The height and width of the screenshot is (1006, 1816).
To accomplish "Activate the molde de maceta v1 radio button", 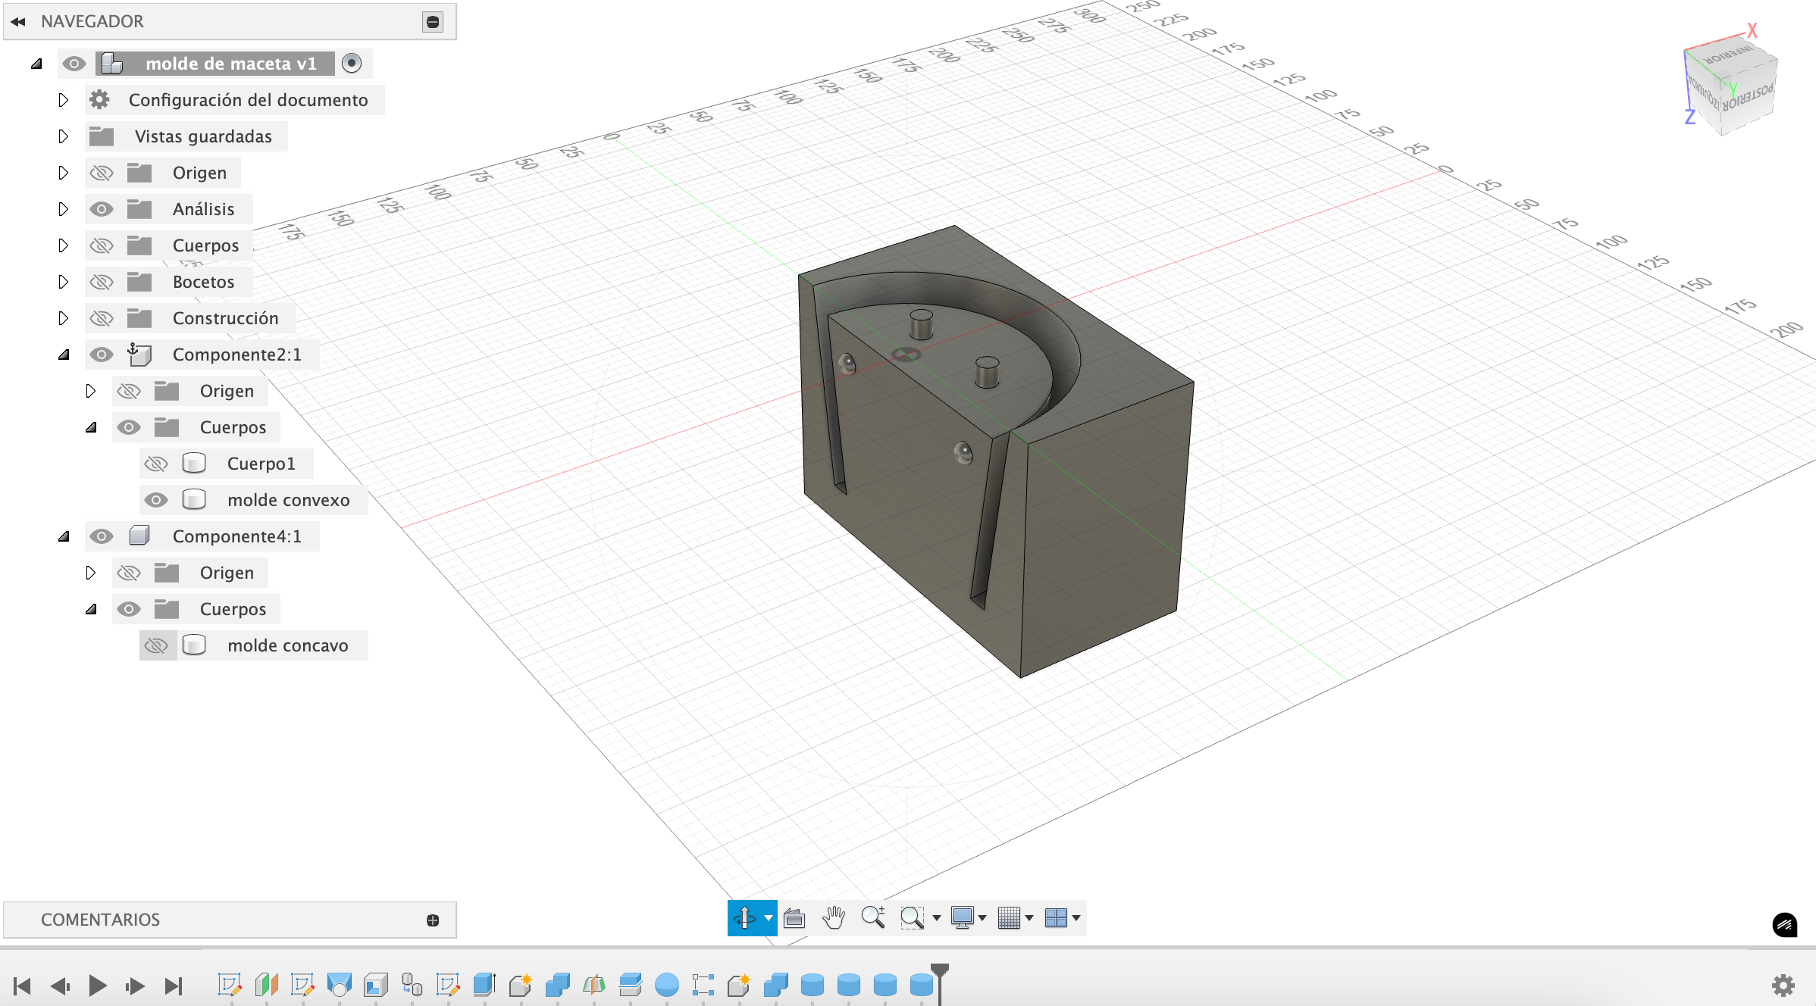I will click(352, 64).
